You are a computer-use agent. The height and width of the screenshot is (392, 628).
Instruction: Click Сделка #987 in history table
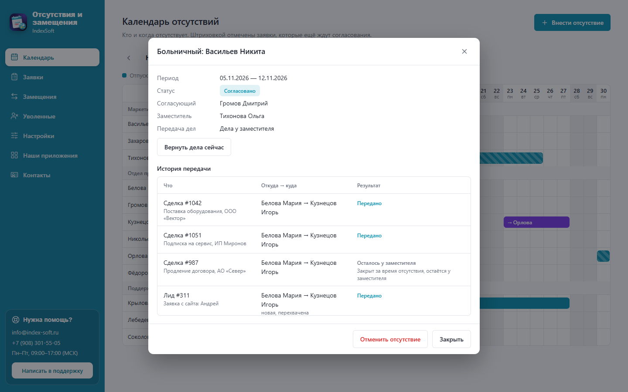(x=181, y=263)
